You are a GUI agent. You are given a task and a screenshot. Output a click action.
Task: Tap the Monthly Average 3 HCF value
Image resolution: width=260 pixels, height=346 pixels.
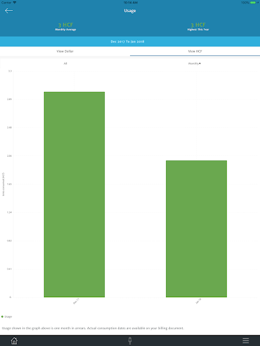[x=66, y=25]
